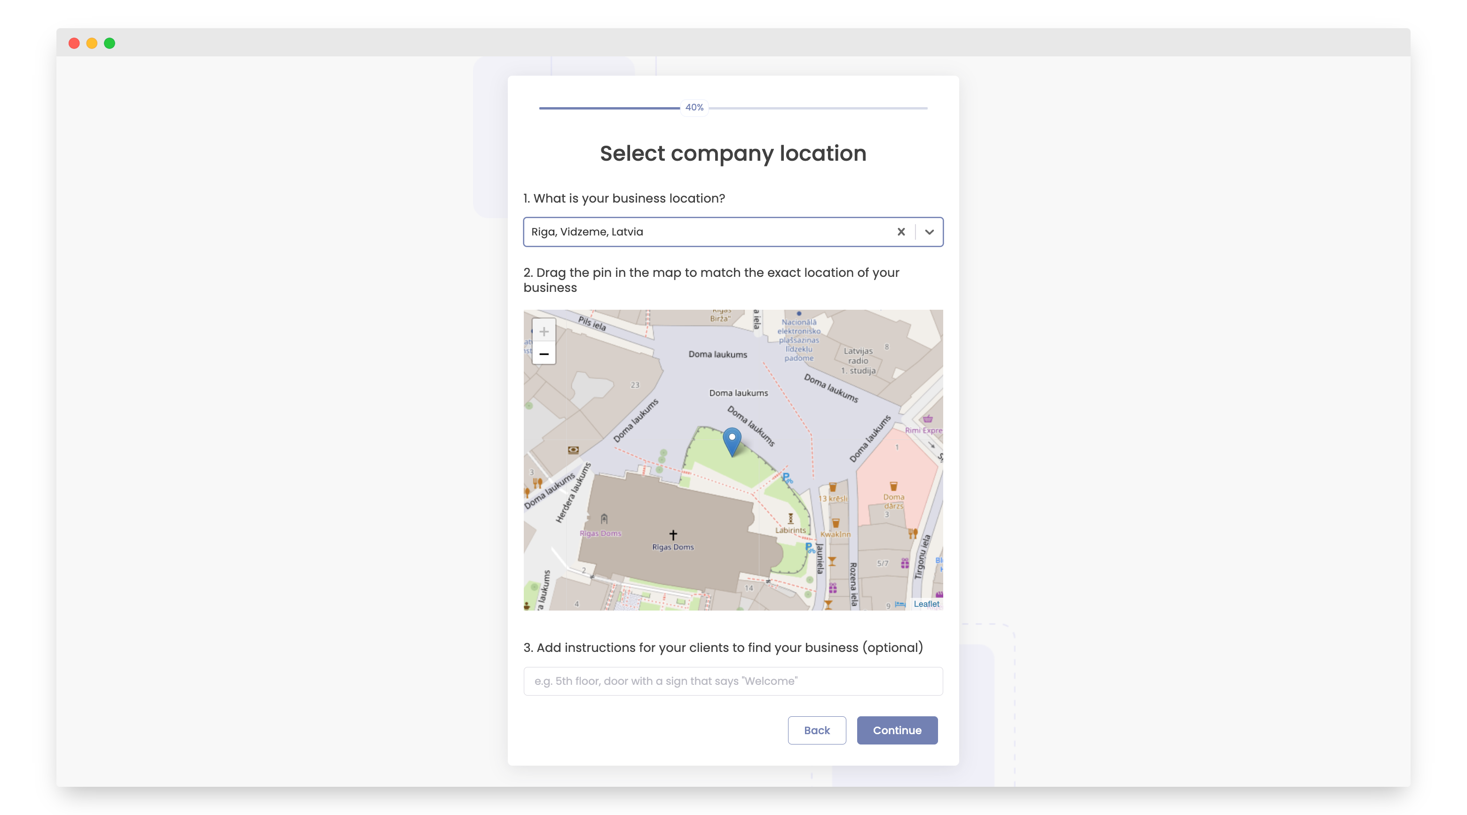Click the map zoom in plus button
Screen dimensions: 1467x815
click(543, 331)
